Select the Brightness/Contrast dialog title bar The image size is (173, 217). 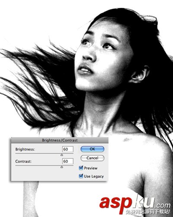click(60, 140)
